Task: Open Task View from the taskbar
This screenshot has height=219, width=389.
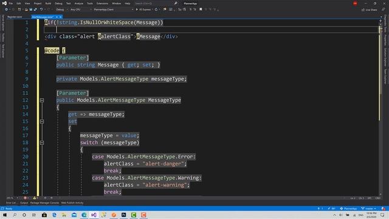Action: (34, 215)
